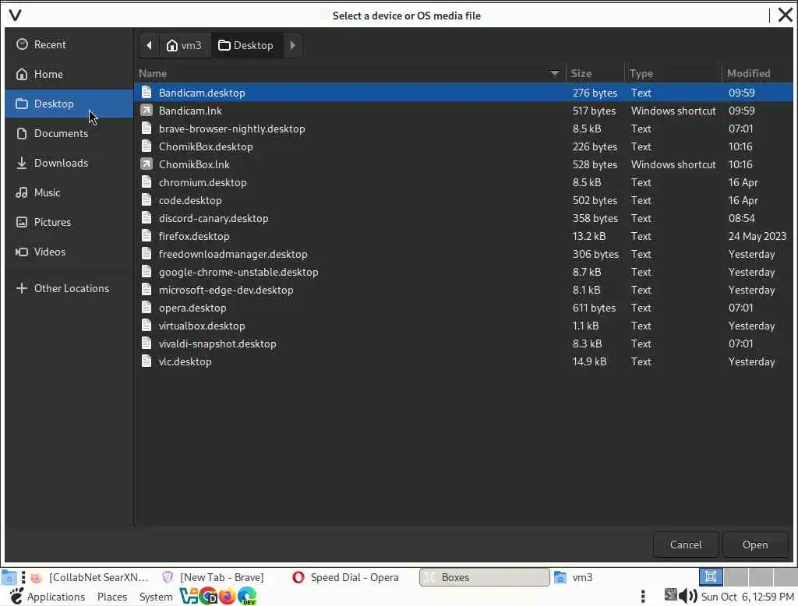Image resolution: width=798 pixels, height=606 pixels.
Task: Select the ChomikBox.lnk shortcut file
Action: pyautogui.click(x=464, y=164)
